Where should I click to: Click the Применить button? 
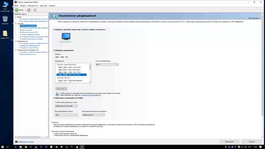coord(229,142)
